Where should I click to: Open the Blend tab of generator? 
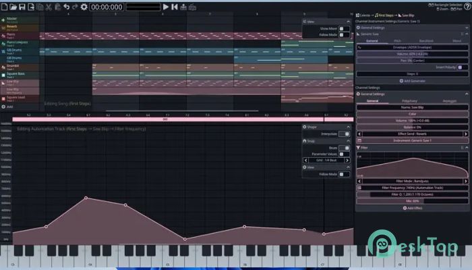pos(456,40)
